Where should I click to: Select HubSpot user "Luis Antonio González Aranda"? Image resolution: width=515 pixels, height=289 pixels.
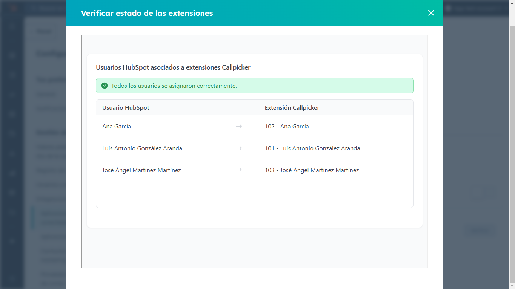[142, 148]
